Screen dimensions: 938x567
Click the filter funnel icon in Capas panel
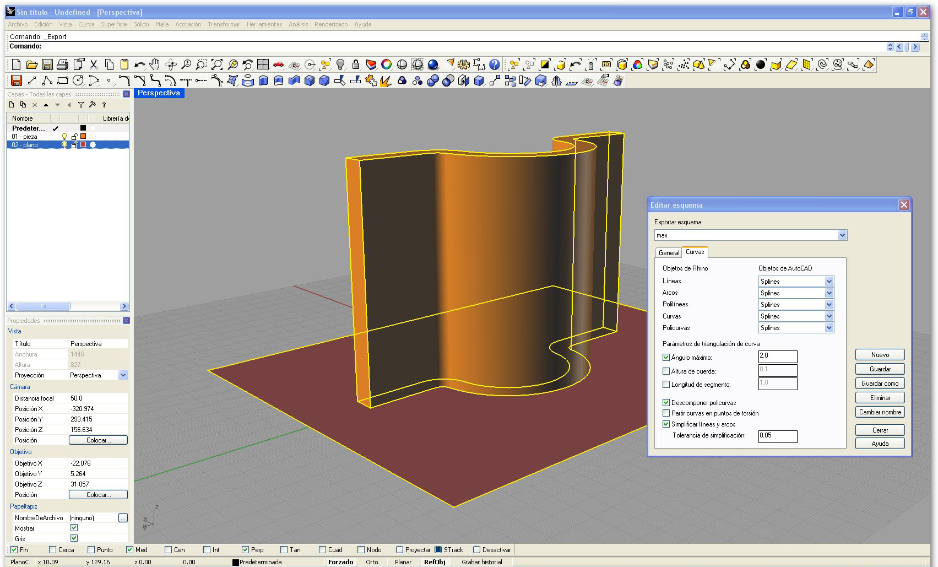tap(81, 105)
